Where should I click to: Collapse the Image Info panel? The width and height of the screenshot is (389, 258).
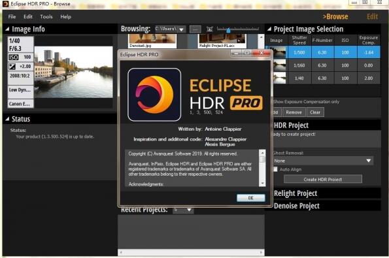tap(7, 29)
